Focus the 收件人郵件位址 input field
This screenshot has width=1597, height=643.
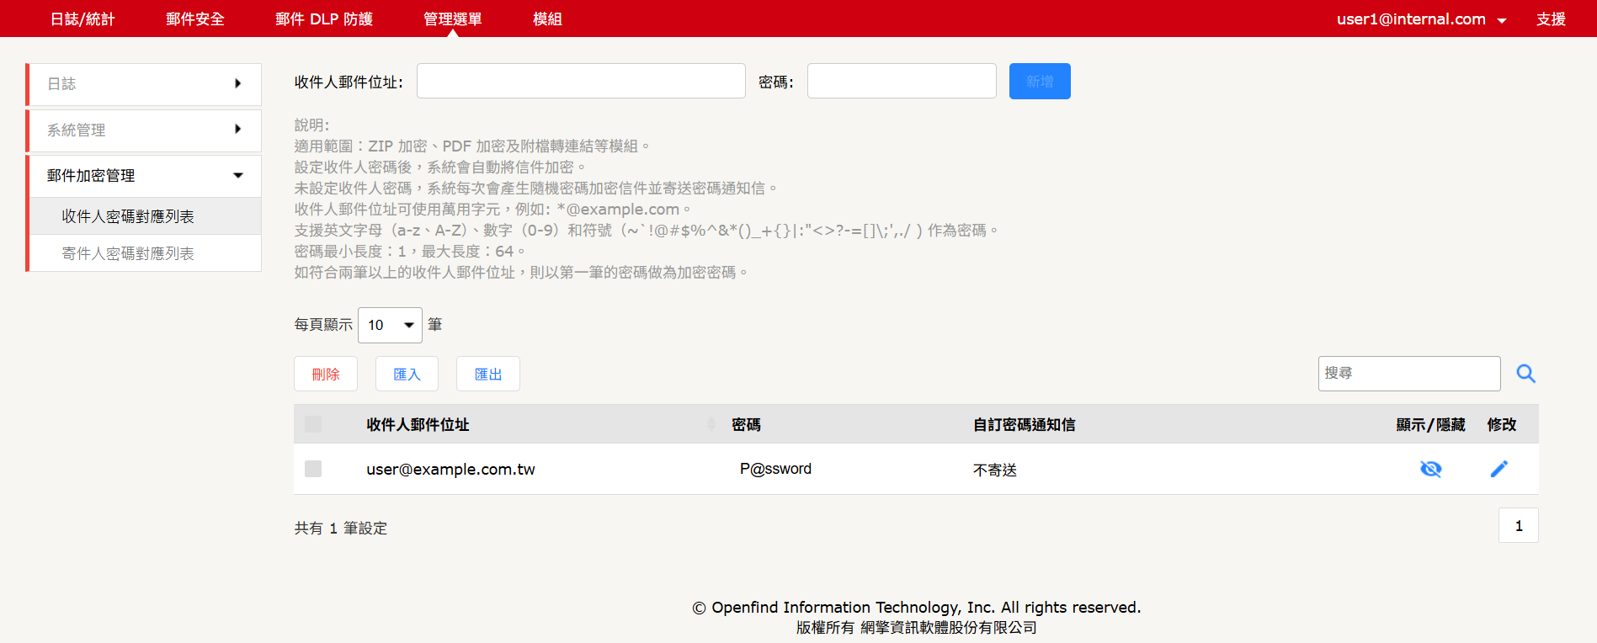click(581, 81)
